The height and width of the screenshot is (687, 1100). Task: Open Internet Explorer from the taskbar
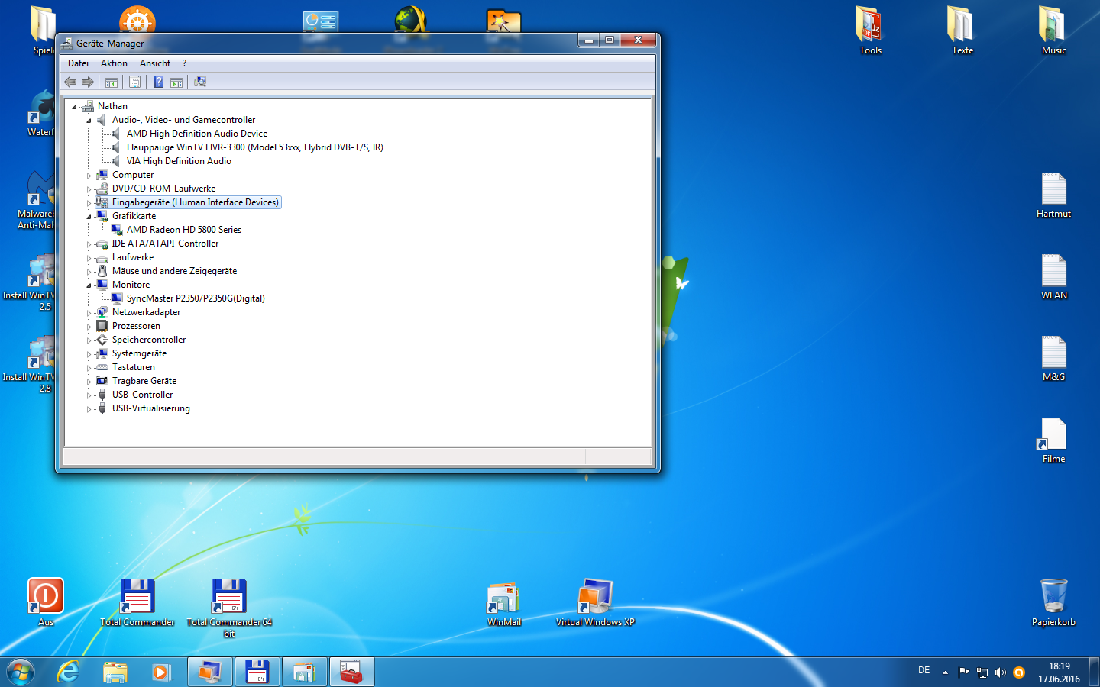pyautogui.click(x=69, y=672)
